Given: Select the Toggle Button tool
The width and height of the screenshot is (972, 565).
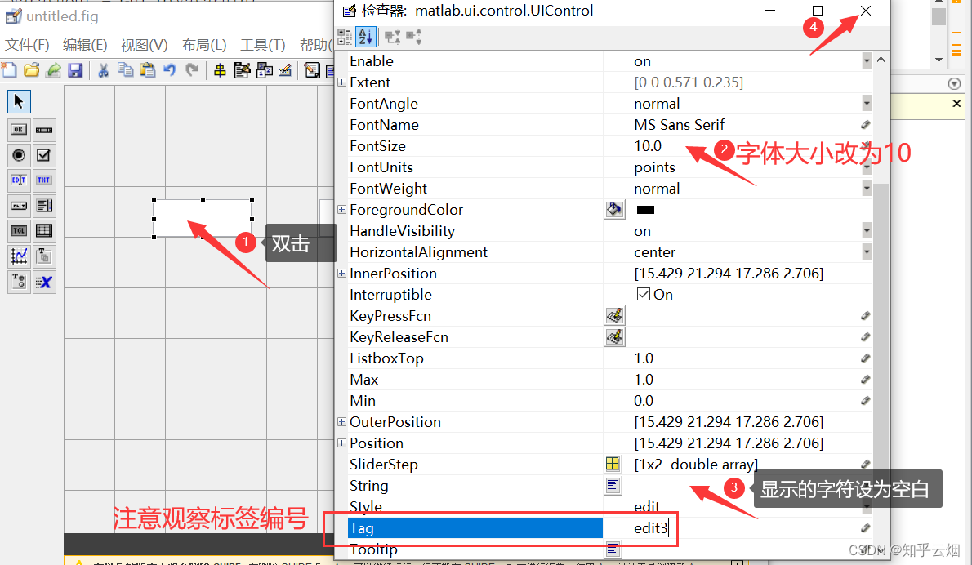Looking at the screenshot, I should pos(18,229).
